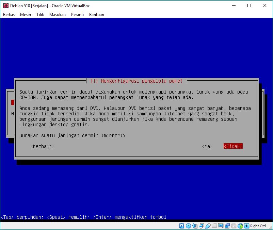Maximize the VirtualBox window
This screenshot has height=230, width=273.
tap(249, 5)
